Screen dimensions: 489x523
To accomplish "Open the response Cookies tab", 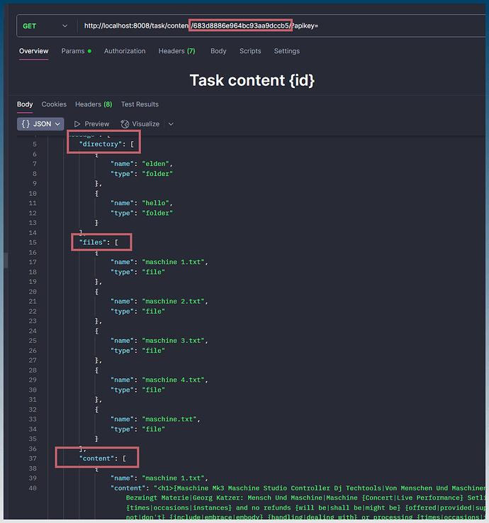I will [x=54, y=104].
